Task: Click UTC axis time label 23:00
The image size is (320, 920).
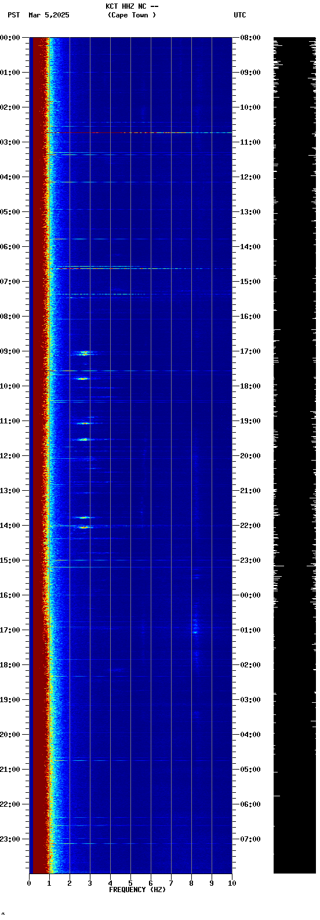Action: [x=250, y=560]
